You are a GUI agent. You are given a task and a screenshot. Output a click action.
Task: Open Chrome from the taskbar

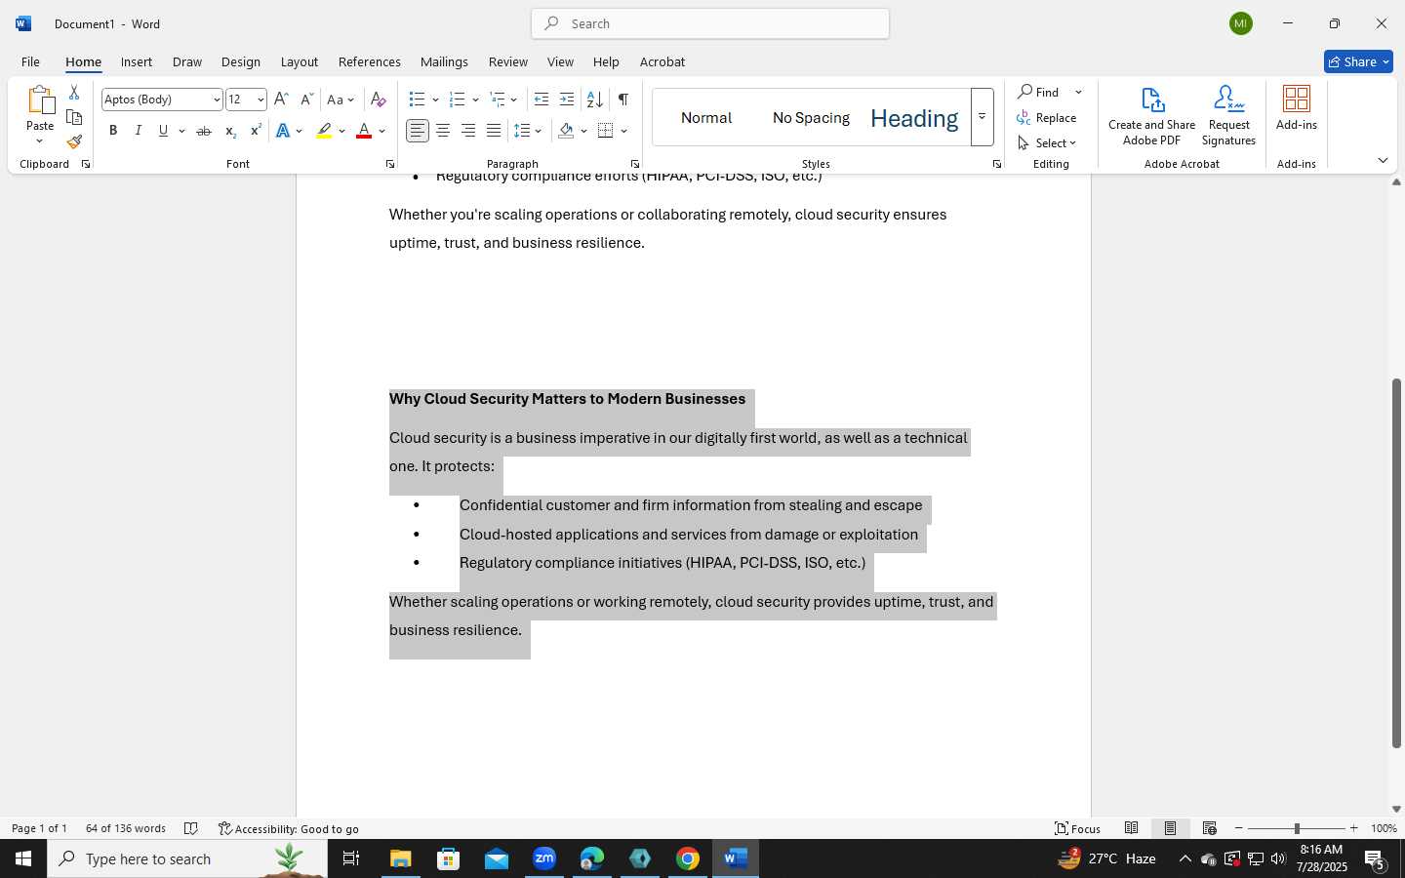tap(688, 858)
